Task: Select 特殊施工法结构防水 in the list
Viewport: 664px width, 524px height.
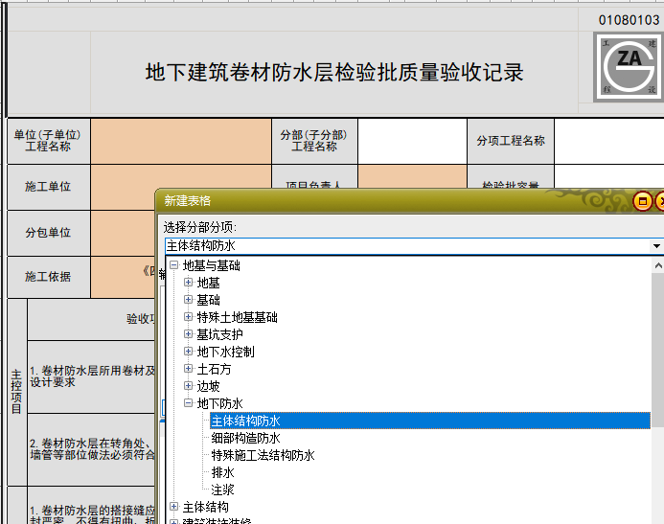Action: (x=263, y=455)
